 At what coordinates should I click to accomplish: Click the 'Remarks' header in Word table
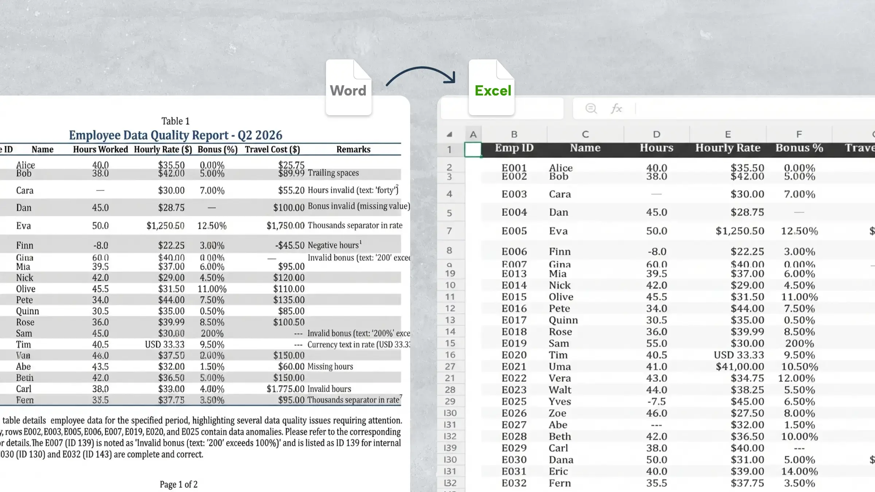click(353, 149)
